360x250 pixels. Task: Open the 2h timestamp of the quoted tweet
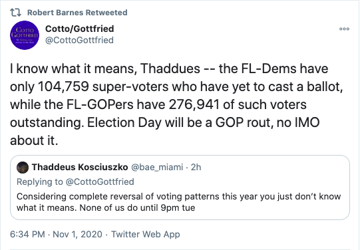(x=196, y=167)
